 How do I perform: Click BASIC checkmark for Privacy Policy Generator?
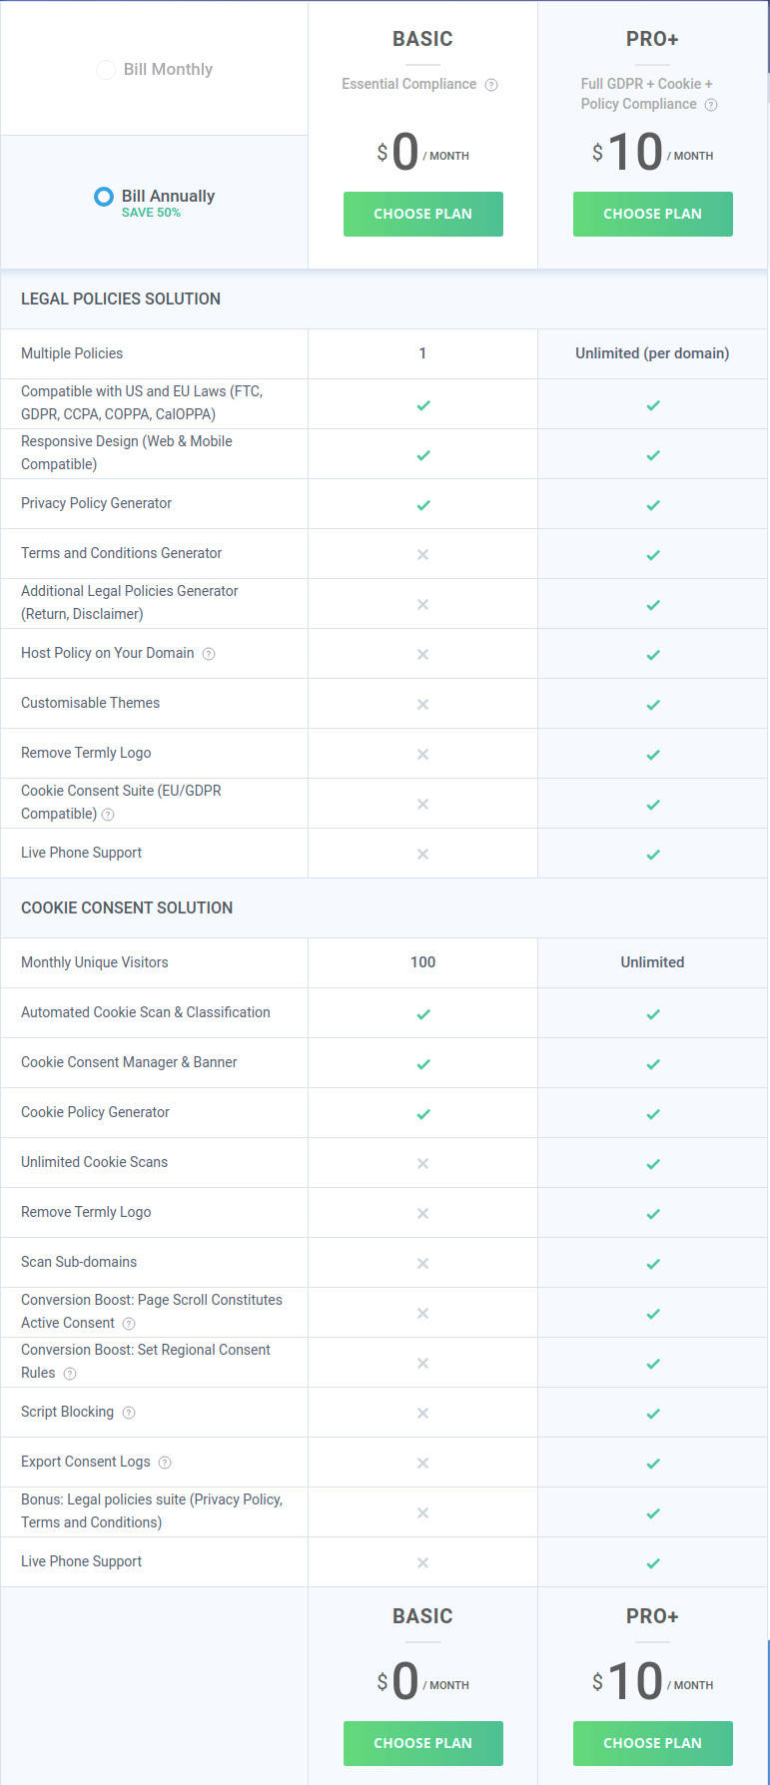point(422,504)
